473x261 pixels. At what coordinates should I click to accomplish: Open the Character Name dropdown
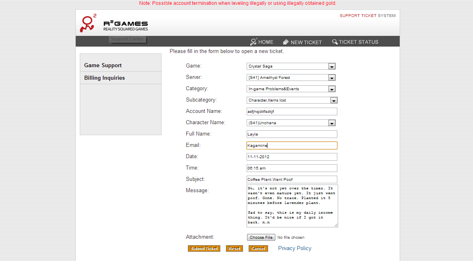[291, 123]
